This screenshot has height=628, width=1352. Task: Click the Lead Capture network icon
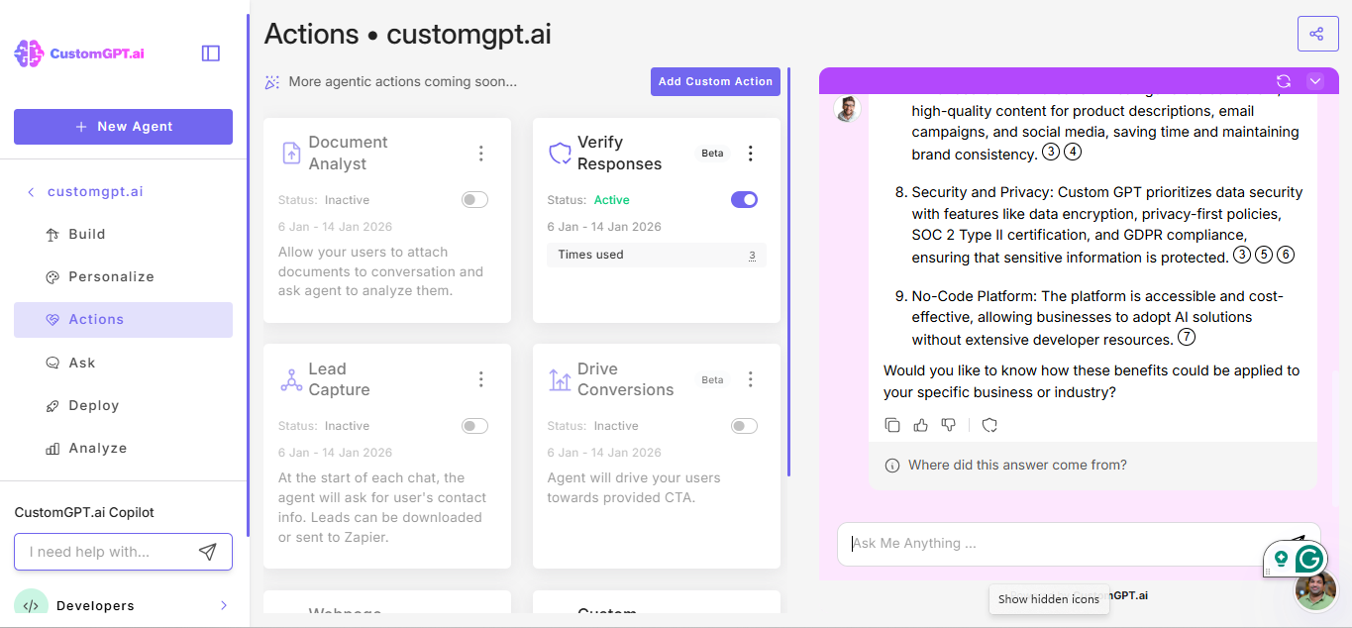pos(291,379)
